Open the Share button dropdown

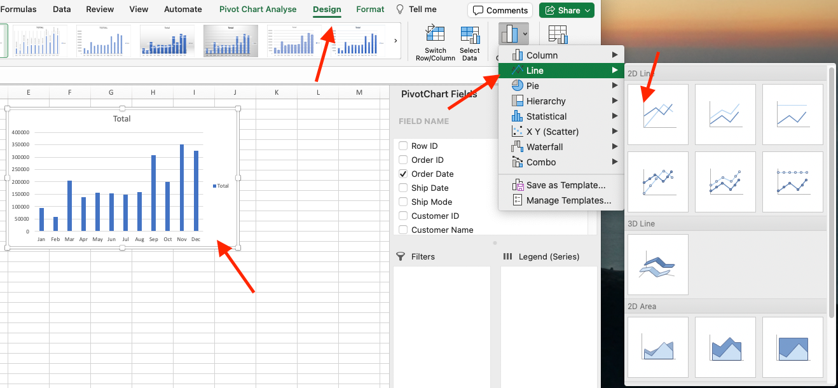pos(589,10)
